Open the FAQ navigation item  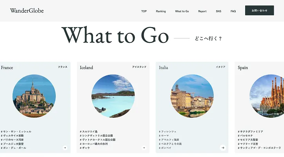[x=233, y=11]
